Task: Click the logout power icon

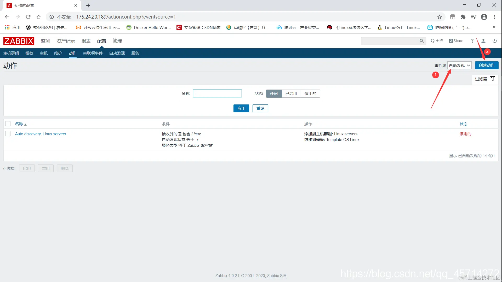Action: 494,41
